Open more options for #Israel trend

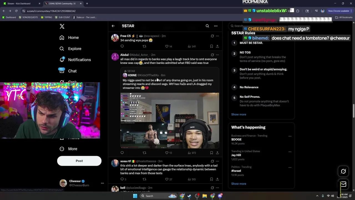pyautogui.click(x=290, y=167)
